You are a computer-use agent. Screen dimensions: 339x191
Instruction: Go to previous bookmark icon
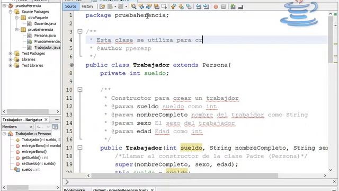pyautogui.click(x=174, y=6)
